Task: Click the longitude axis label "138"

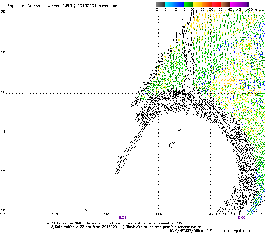Action: click(55, 214)
